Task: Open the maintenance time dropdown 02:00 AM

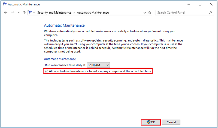Action: pos(98,65)
